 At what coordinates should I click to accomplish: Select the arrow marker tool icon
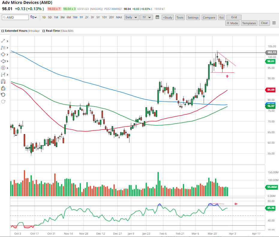pyautogui.click(x=3, y=61)
